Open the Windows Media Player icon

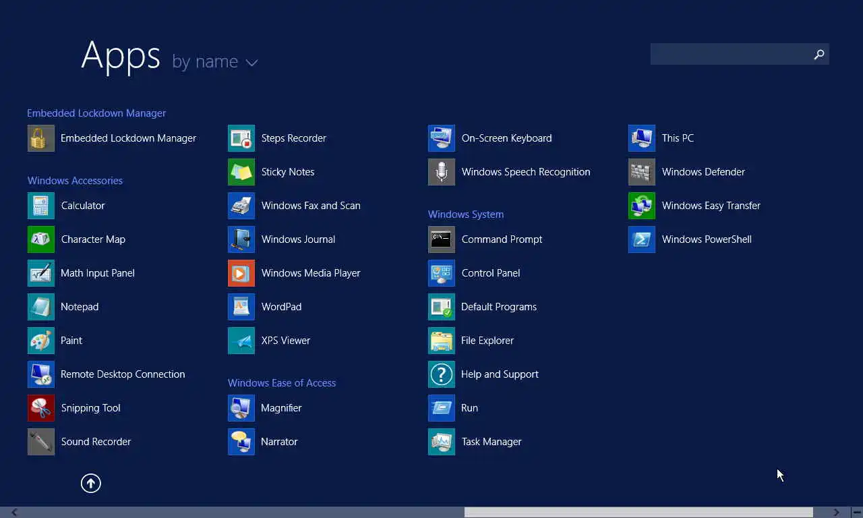pos(241,273)
